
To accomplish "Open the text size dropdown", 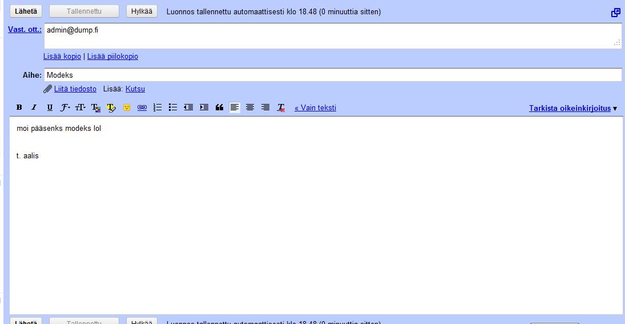I will coord(80,107).
